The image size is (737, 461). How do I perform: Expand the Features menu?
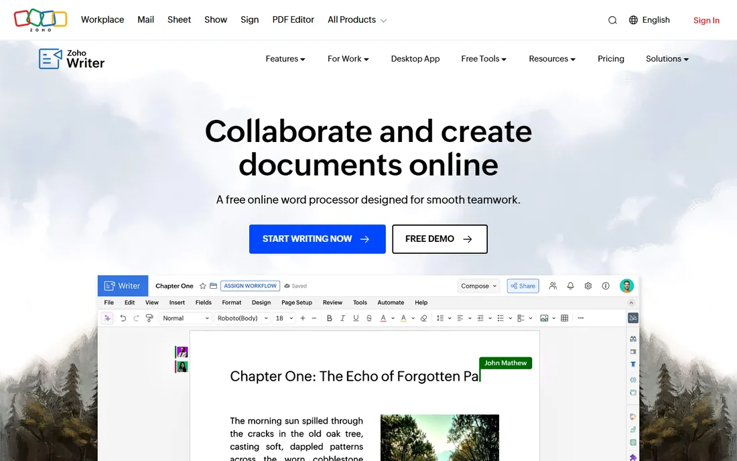click(x=285, y=59)
